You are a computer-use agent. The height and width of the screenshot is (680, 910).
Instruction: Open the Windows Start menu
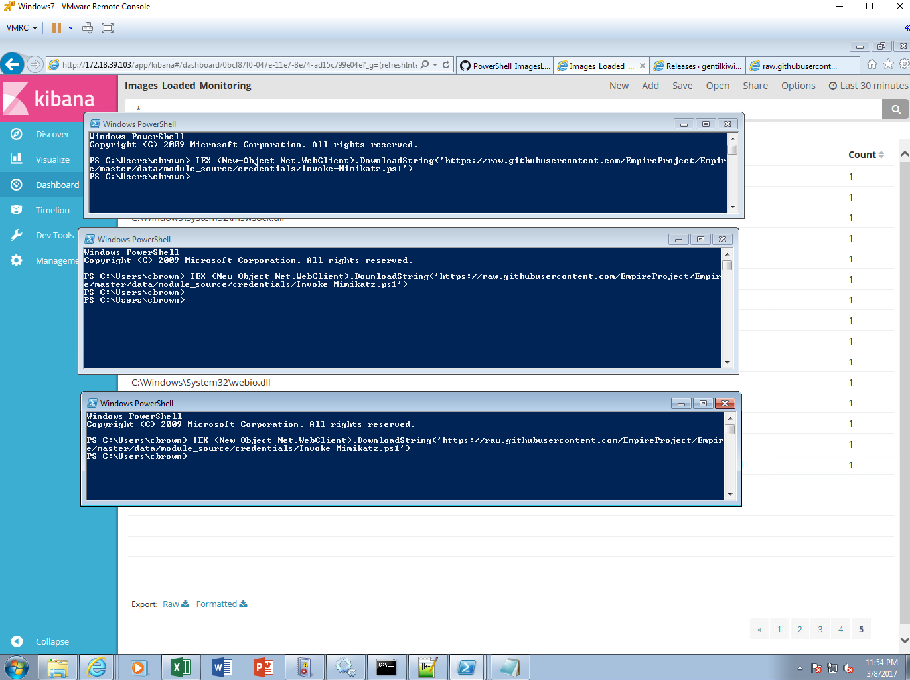pyautogui.click(x=15, y=667)
